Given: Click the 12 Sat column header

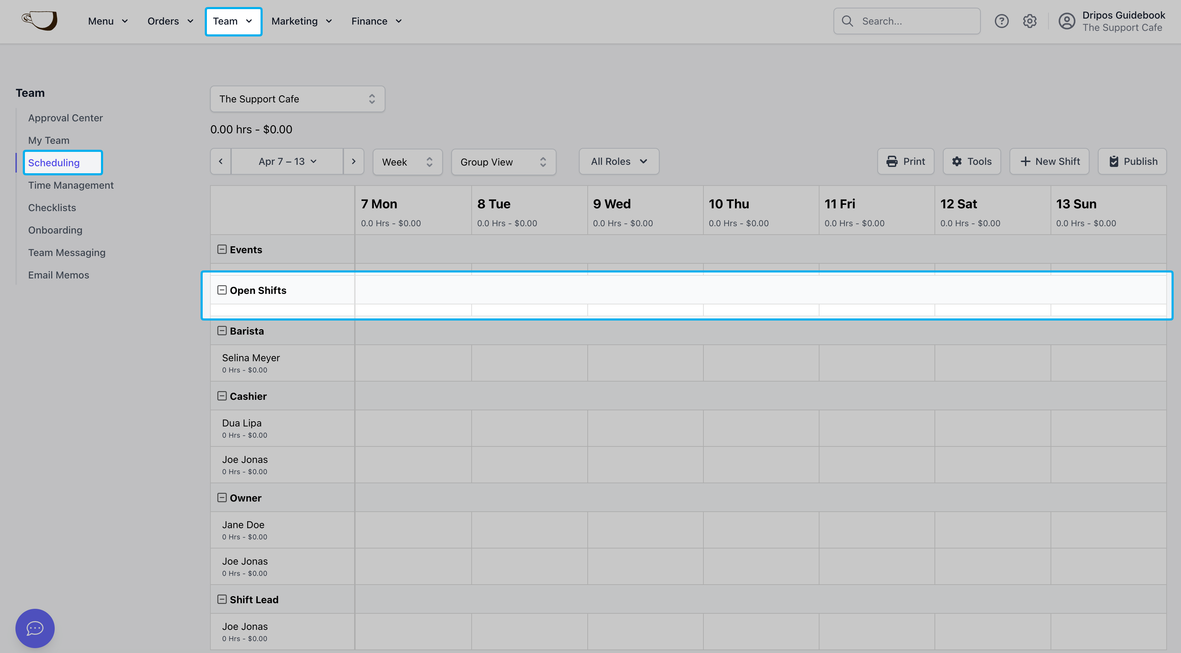Looking at the screenshot, I should [x=993, y=210].
